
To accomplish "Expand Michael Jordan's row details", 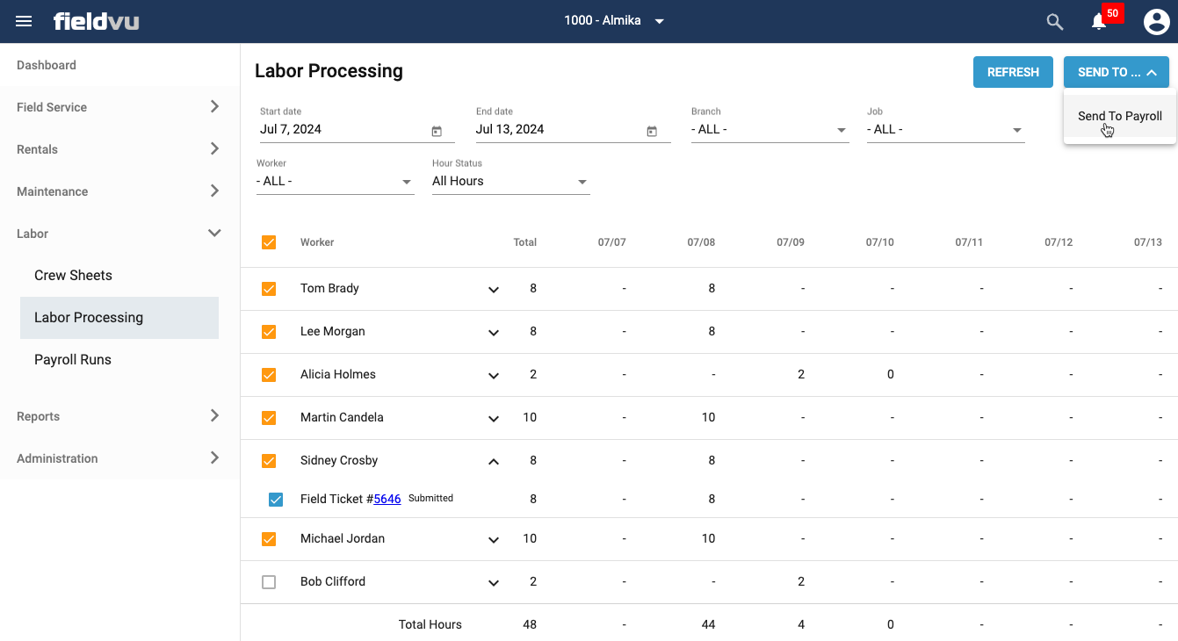I will (494, 539).
